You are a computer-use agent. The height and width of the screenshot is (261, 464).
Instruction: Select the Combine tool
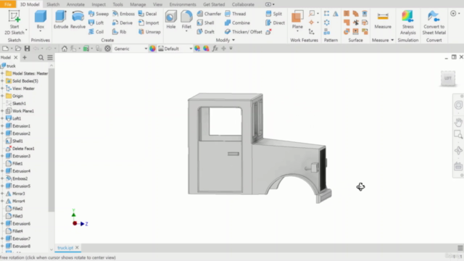point(237,22)
